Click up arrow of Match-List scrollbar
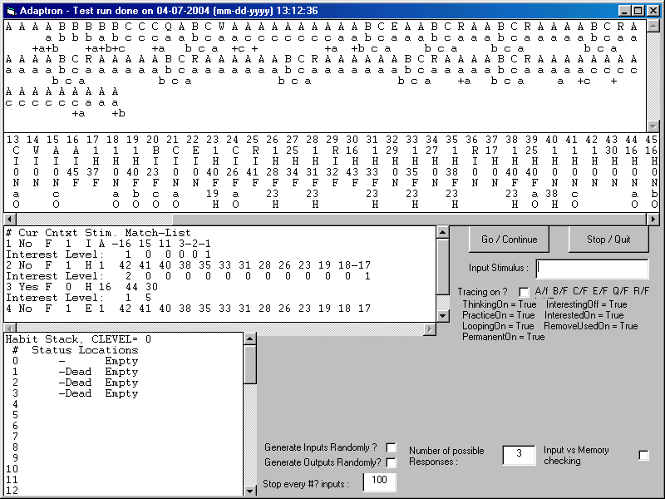The height and width of the screenshot is (499, 665). pyautogui.click(x=443, y=232)
